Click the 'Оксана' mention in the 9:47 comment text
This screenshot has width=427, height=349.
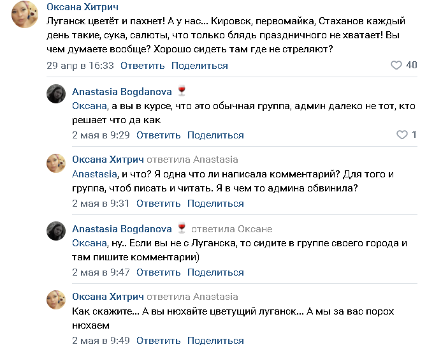click(88, 242)
